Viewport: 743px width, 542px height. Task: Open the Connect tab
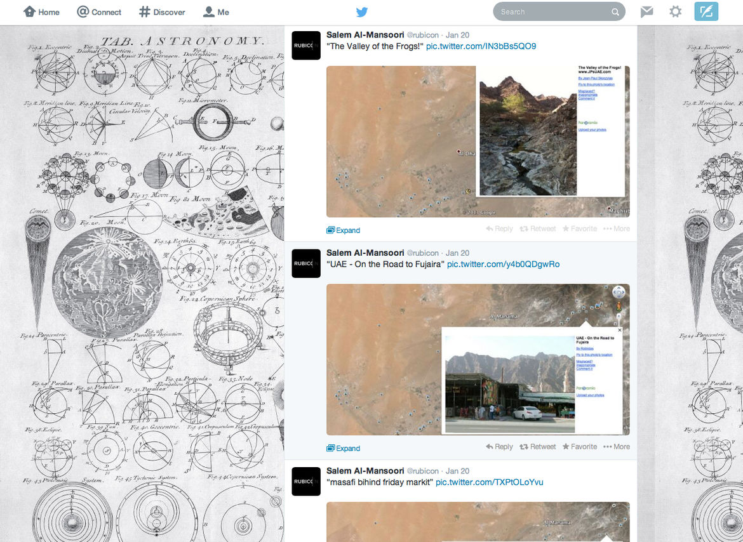tap(99, 12)
